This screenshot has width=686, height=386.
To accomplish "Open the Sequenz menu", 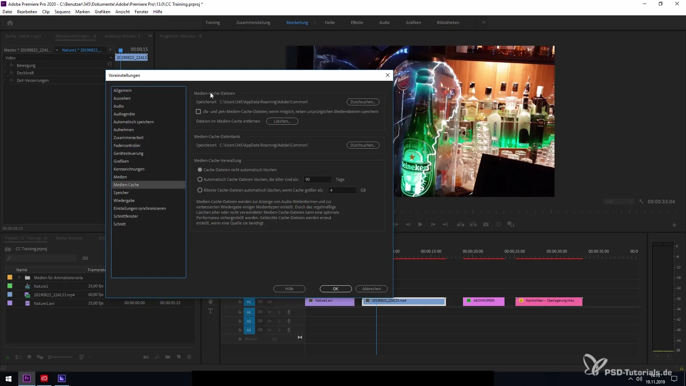I will point(63,12).
